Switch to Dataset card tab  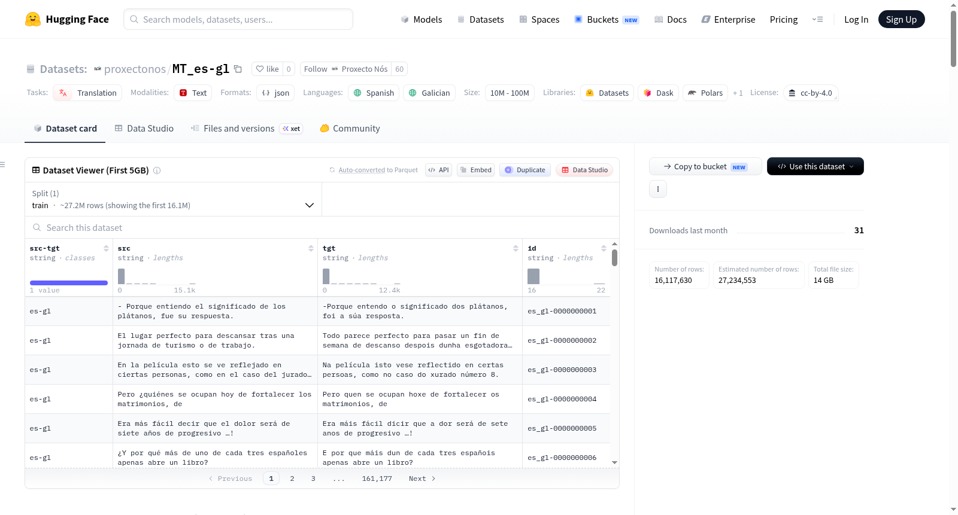coord(65,129)
